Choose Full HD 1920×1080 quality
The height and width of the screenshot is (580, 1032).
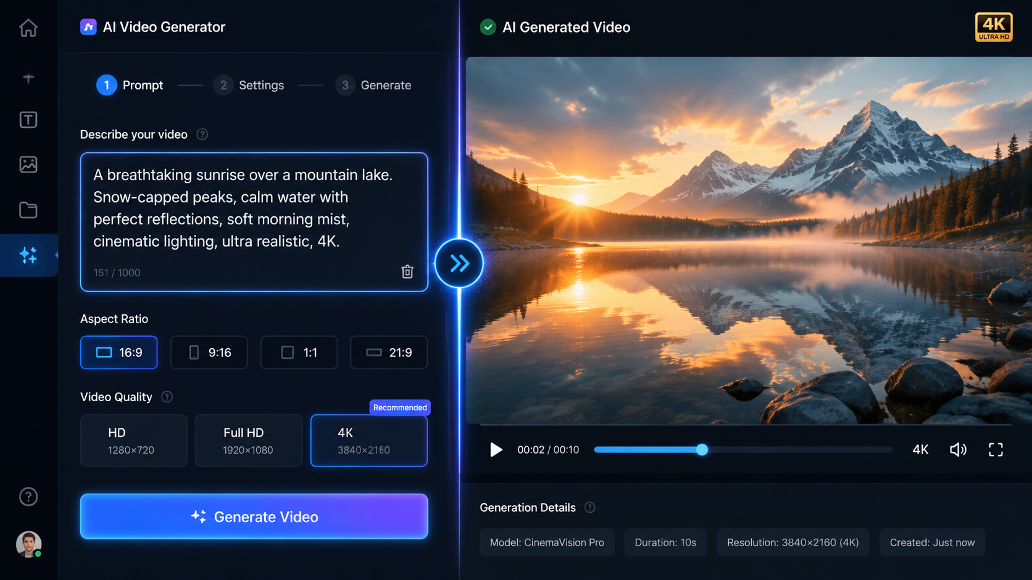click(x=249, y=441)
